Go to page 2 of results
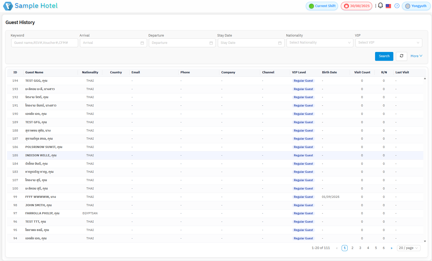The width and height of the screenshot is (432, 261). (x=352, y=248)
